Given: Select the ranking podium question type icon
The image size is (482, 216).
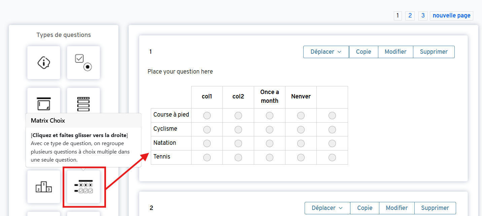Looking at the screenshot, I should (x=44, y=187).
